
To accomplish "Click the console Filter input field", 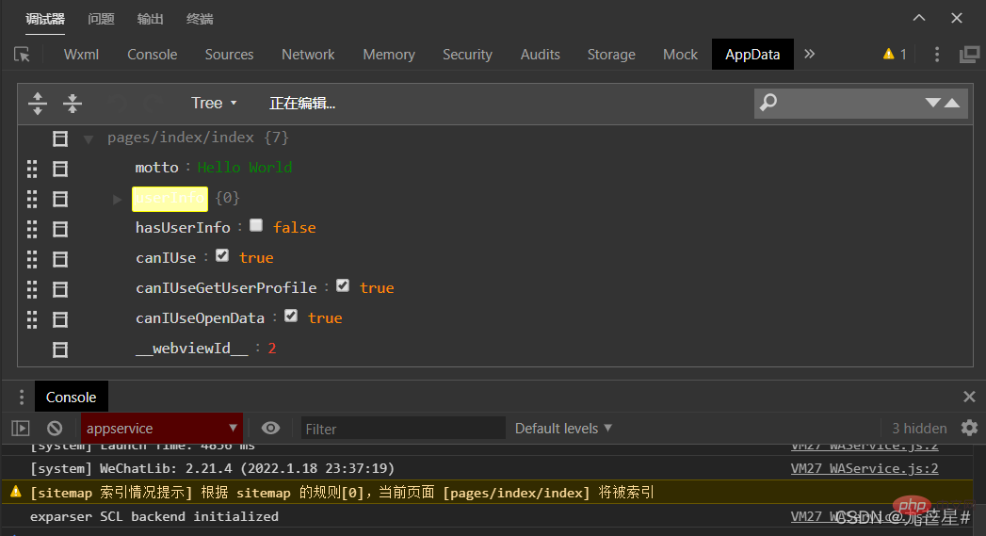I will (x=403, y=429).
